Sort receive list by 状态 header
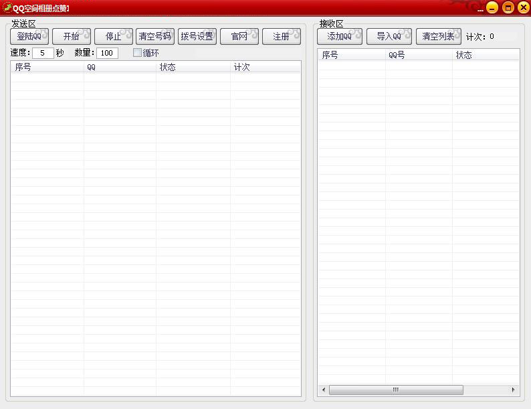Image resolution: width=531 pixels, height=409 pixels. tap(486, 55)
